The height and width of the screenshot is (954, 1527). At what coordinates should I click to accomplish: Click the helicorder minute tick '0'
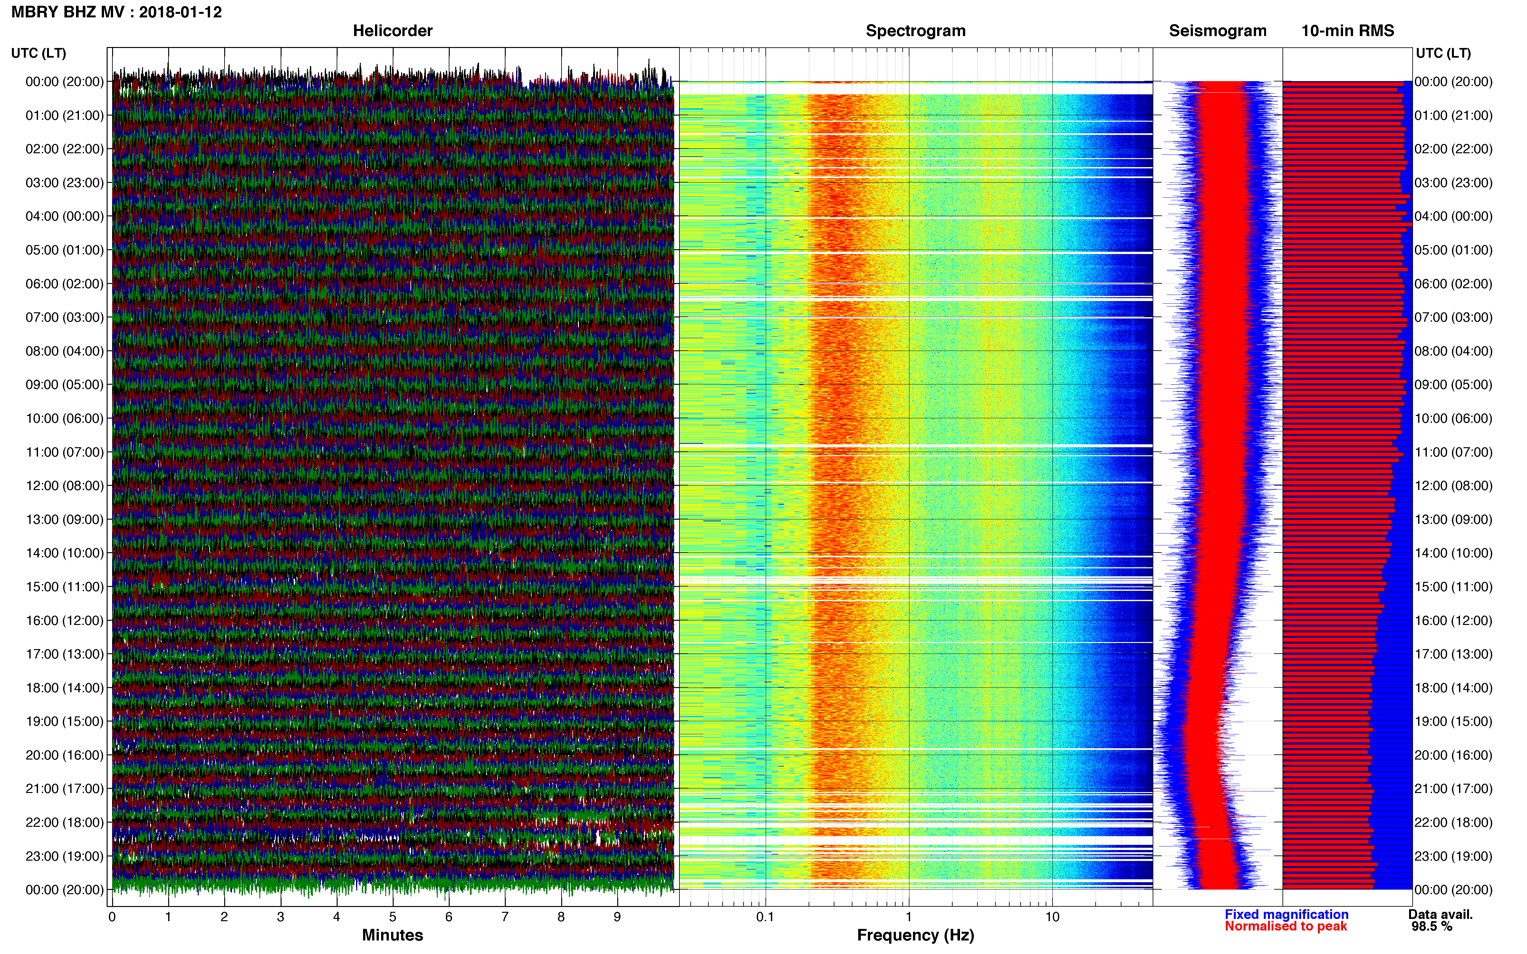pos(112,917)
